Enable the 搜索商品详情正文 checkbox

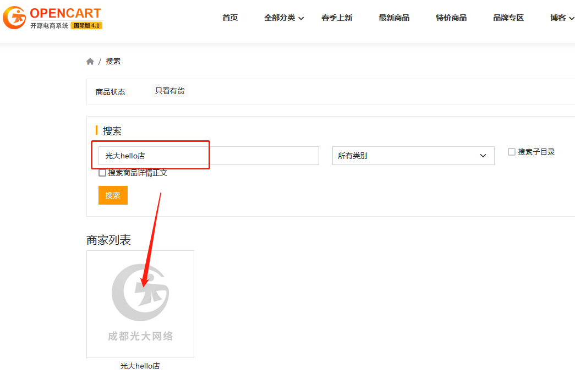pos(102,173)
